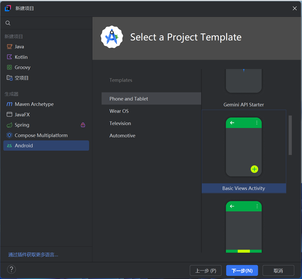302x279 pixels.
Task: Switch to Wear OS templates
Action: coord(151,111)
